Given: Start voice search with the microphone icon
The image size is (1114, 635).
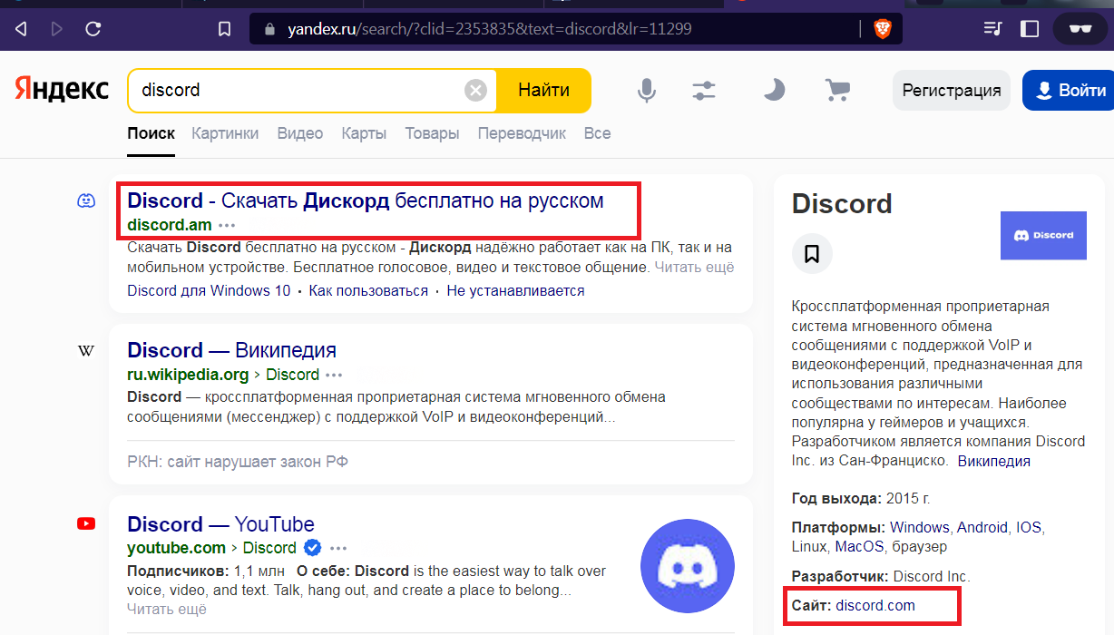Looking at the screenshot, I should click(646, 90).
